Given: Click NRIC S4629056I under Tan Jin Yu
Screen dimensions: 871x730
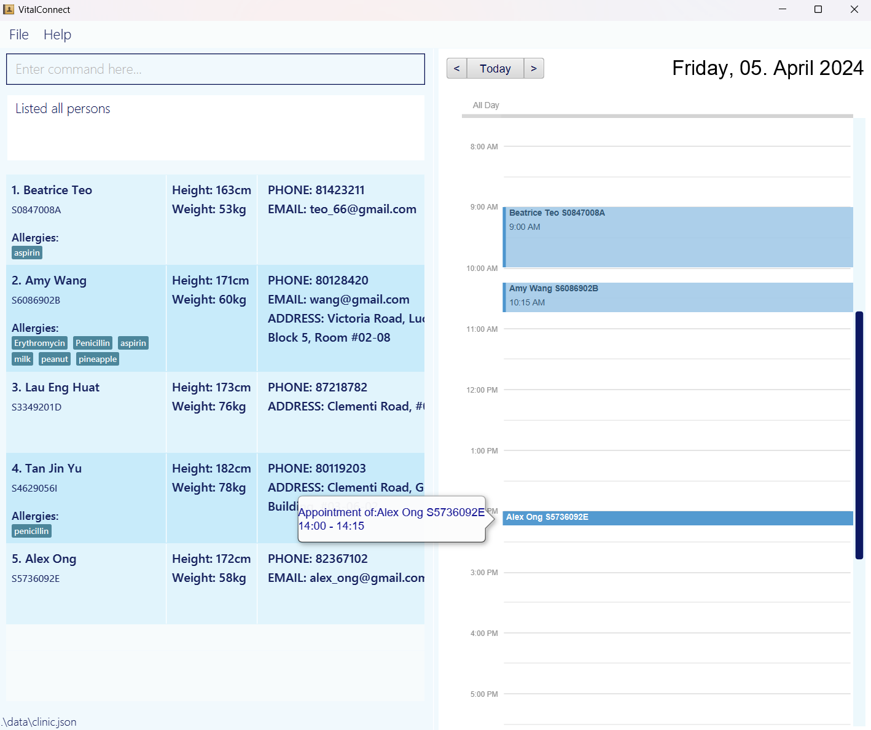Looking at the screenshot, I should coord(34,489).
